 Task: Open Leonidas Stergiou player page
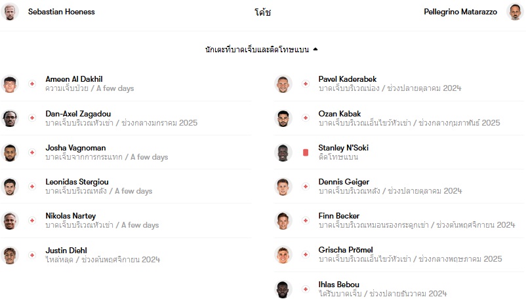click(x=77, y=182)
